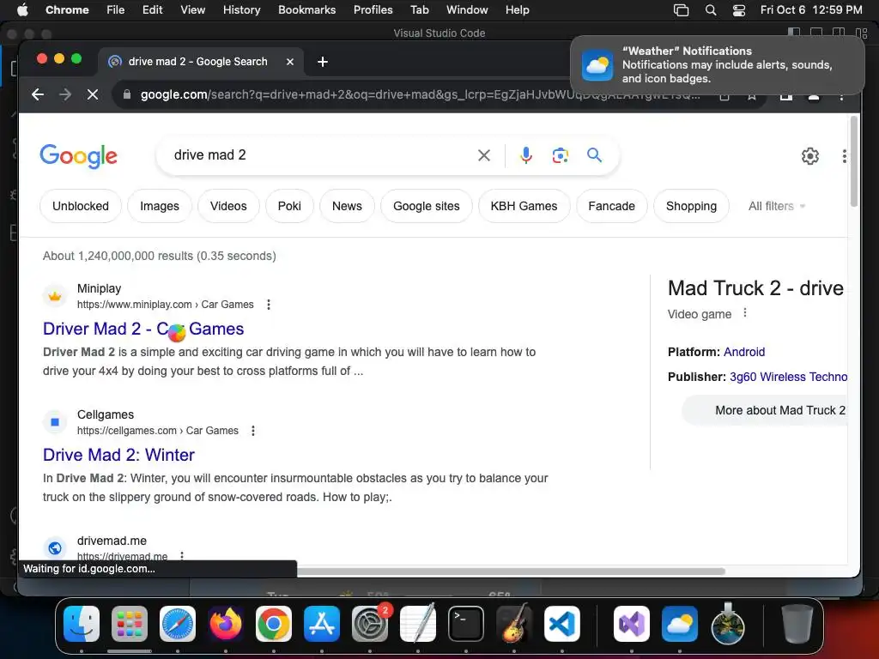This screenshot has height=659, width=879.
Task: Launch Firefox from the Dock
Action: pos(226,624)
